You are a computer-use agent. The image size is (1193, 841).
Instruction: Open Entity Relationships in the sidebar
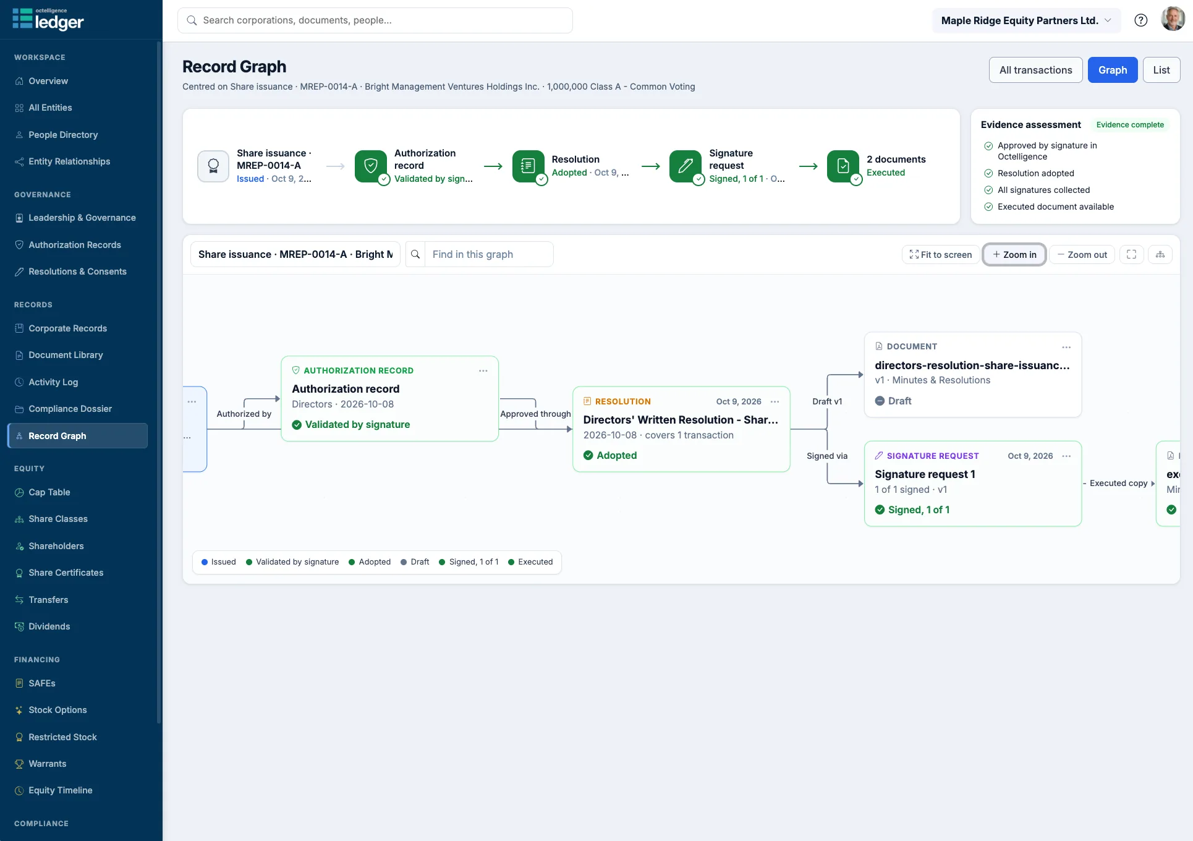[x=77, y=161]
